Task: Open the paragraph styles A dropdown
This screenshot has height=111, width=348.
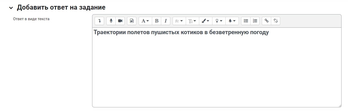Action: [145, 21]
